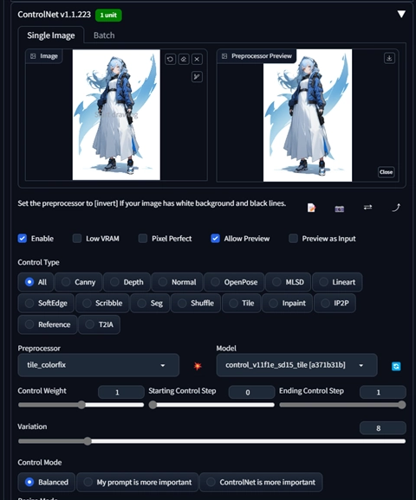The height and width of the screenshot is (500, 416).
Task: Click the eraser icon on the image panel
Action: 184,59
